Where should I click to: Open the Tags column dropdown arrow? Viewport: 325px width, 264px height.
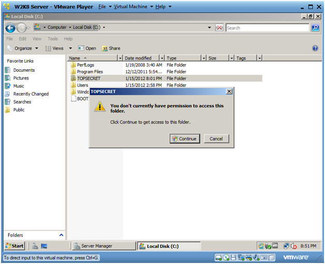coord(260,58)
